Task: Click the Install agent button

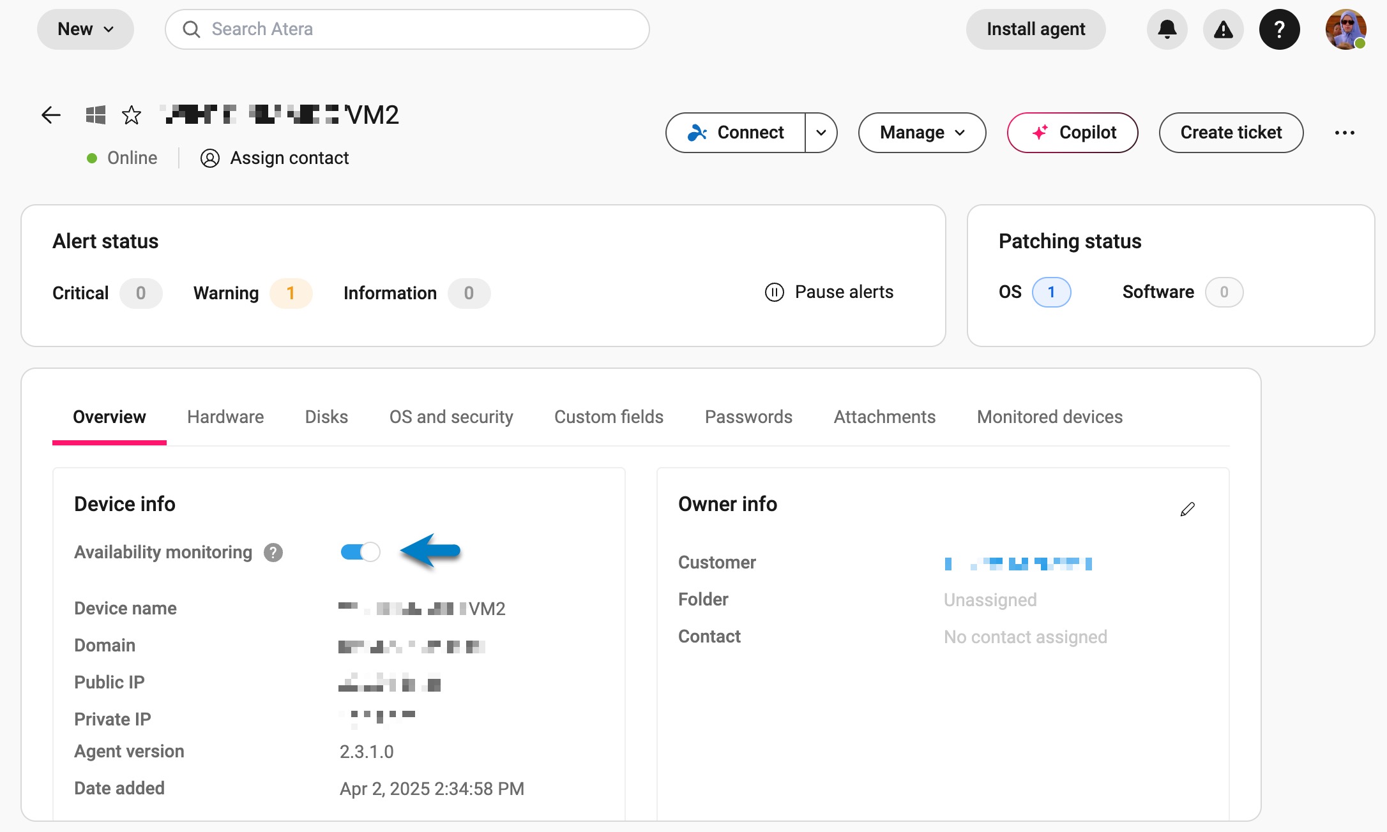Action: [1036, 29]
